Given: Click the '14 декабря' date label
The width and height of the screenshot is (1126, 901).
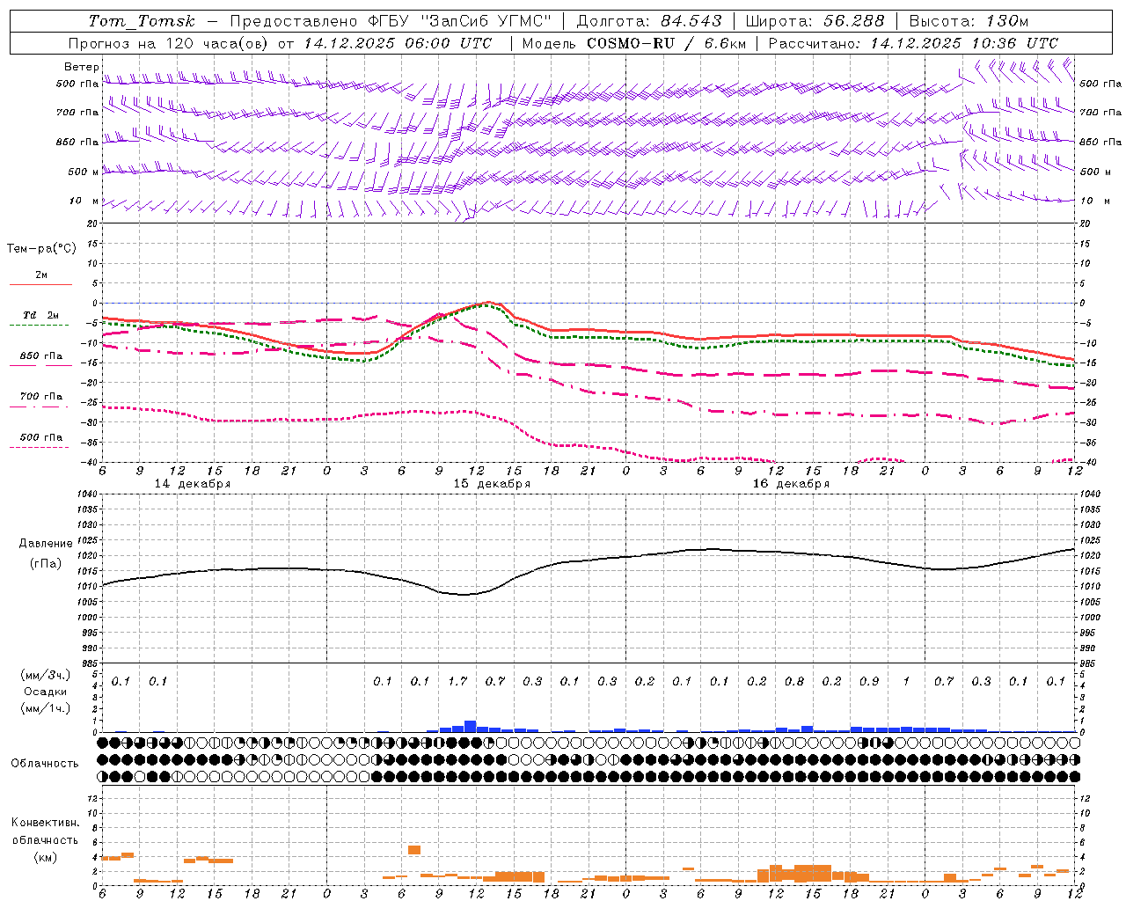Looking at the screenshot, I should [193, 484].
